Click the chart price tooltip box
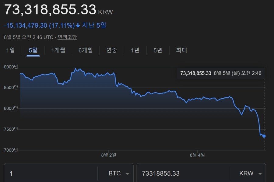The height and width of the screenshot is (182, 274). [220, 73]
